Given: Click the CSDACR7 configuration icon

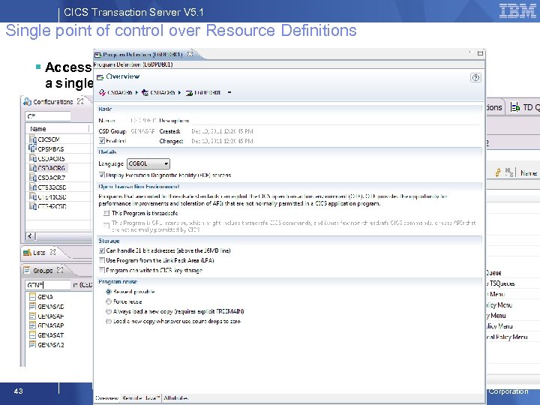Looking at the screenshot, I should [33, 178].
